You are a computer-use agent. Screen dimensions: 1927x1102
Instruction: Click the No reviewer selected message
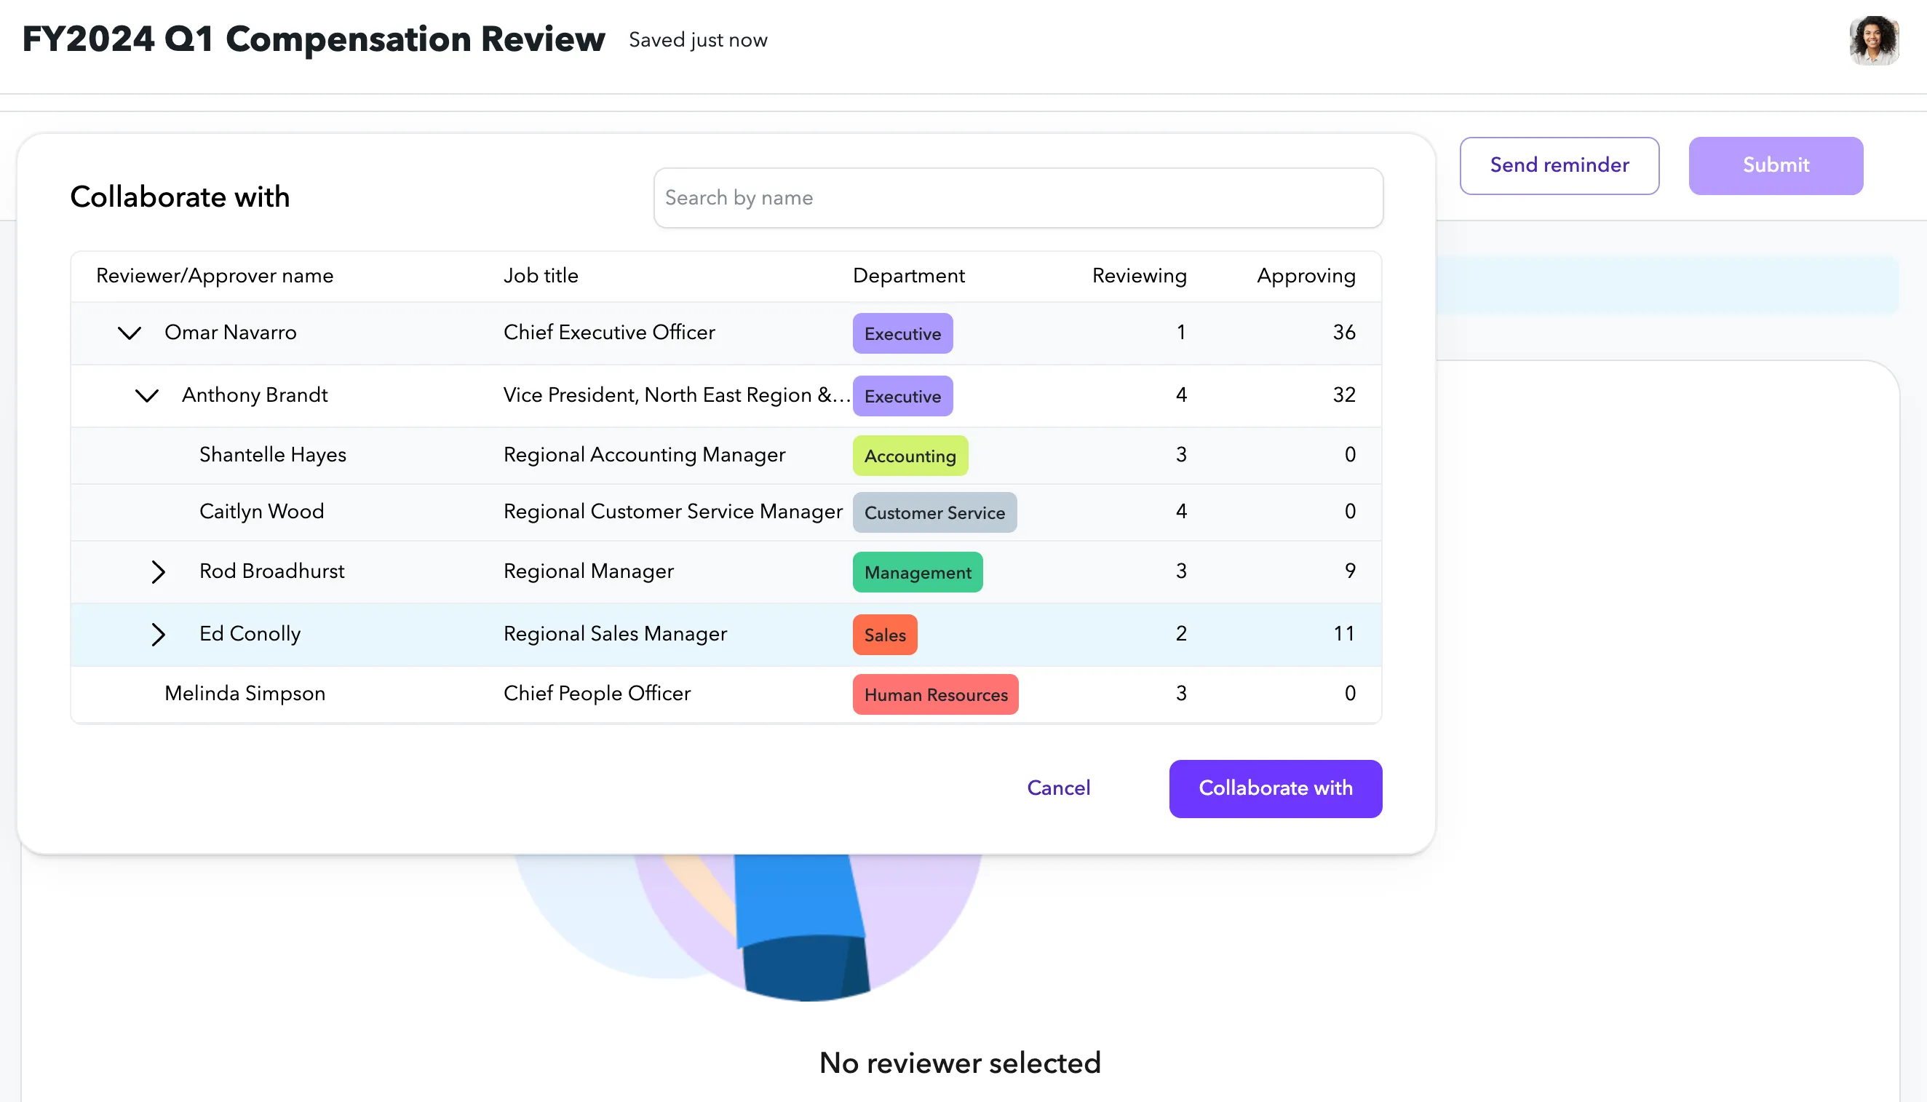959,1063
